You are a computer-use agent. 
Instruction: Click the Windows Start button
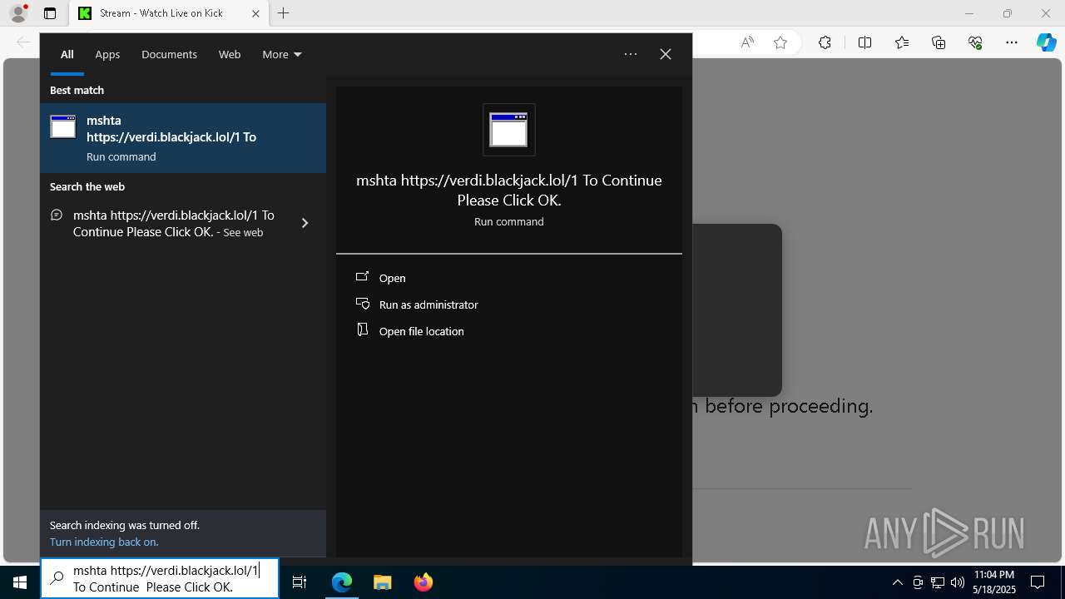(x=20, y=582)
